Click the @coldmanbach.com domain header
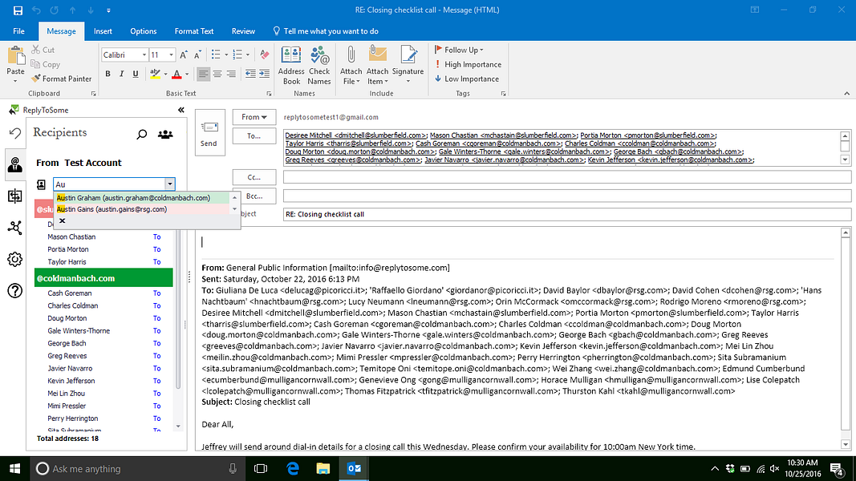The image size is (856, 481). pyautogui.click(x=103, y=278)
